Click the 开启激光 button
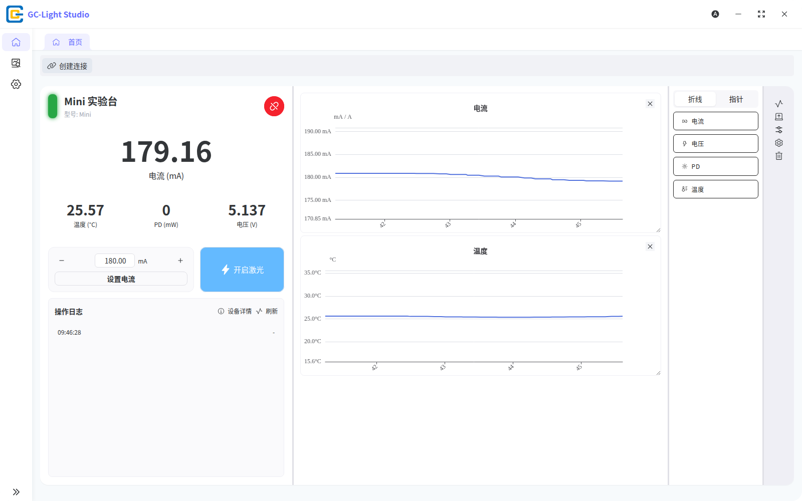 pos(242,270)
